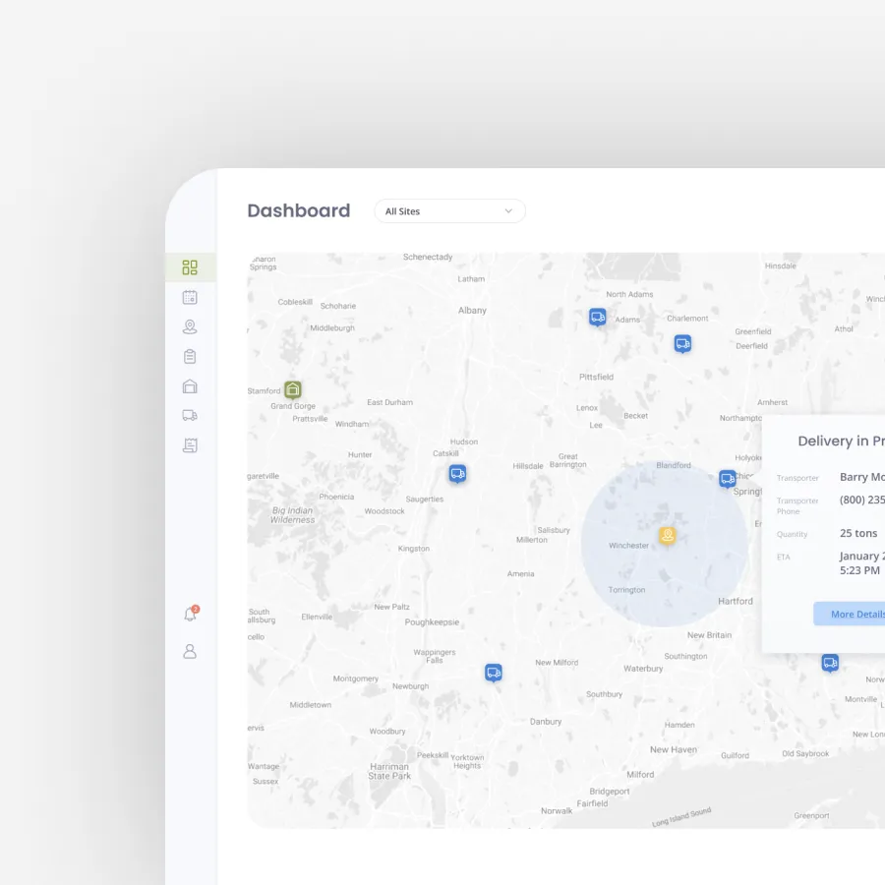
Task: Click the Torrington label on the map
Action: coord(626,590)
